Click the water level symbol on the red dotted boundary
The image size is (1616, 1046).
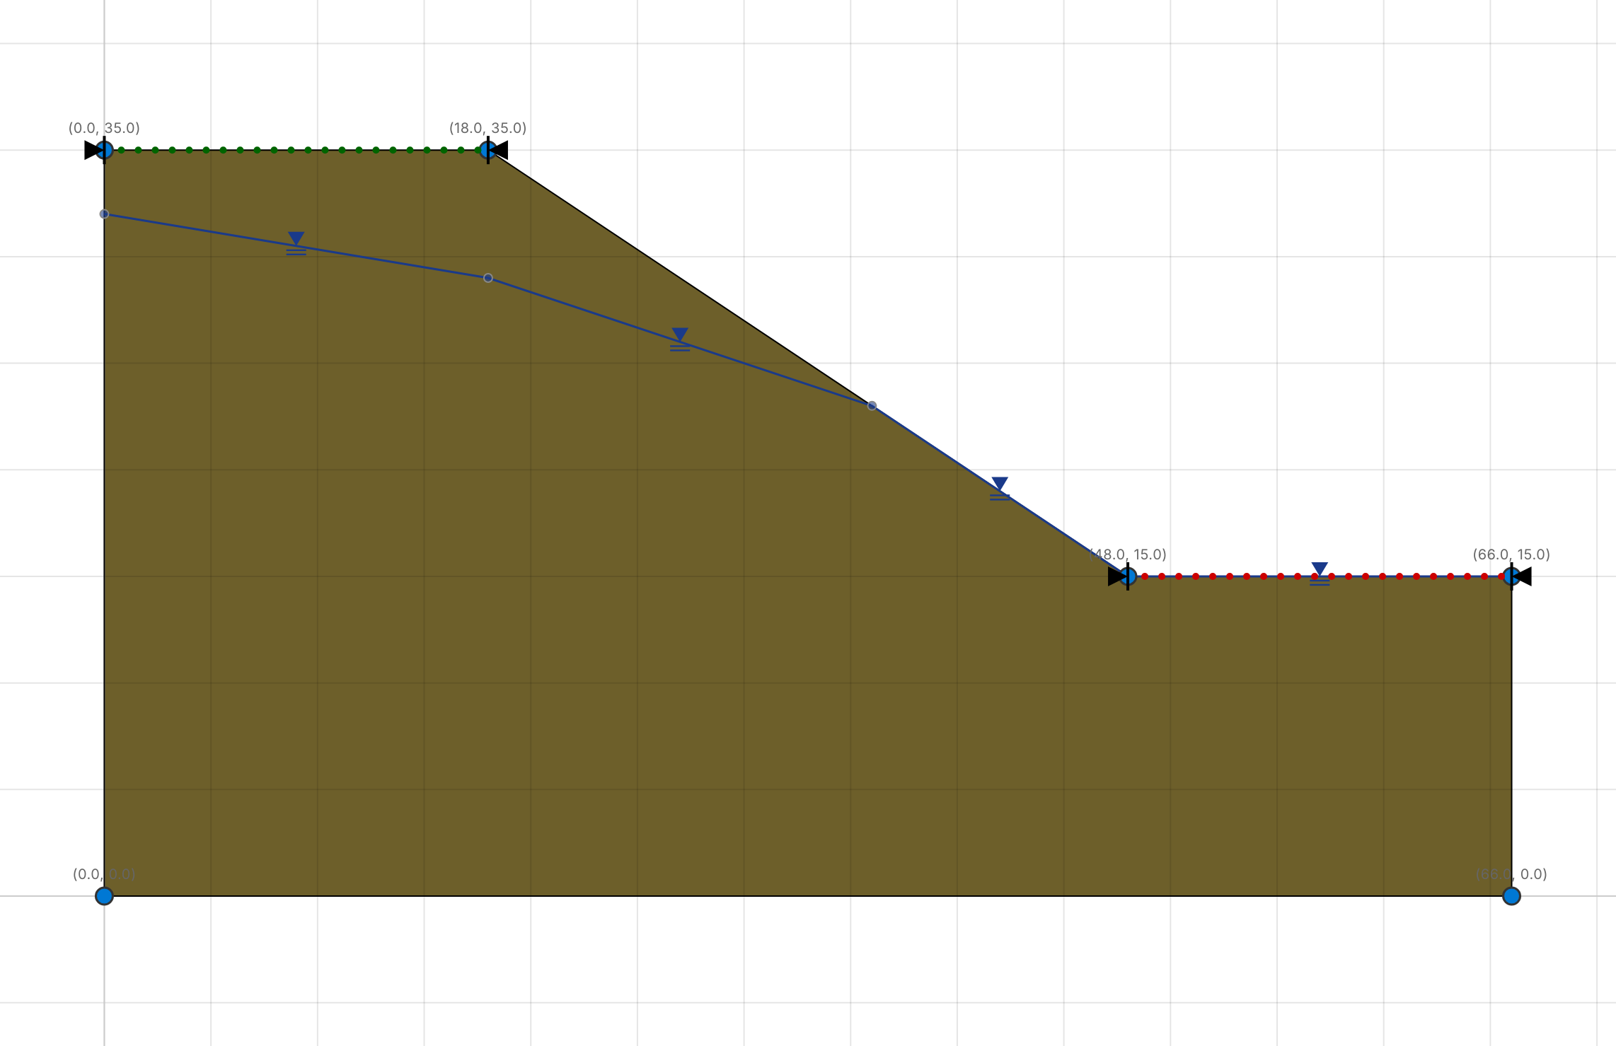coord(1320,574)
